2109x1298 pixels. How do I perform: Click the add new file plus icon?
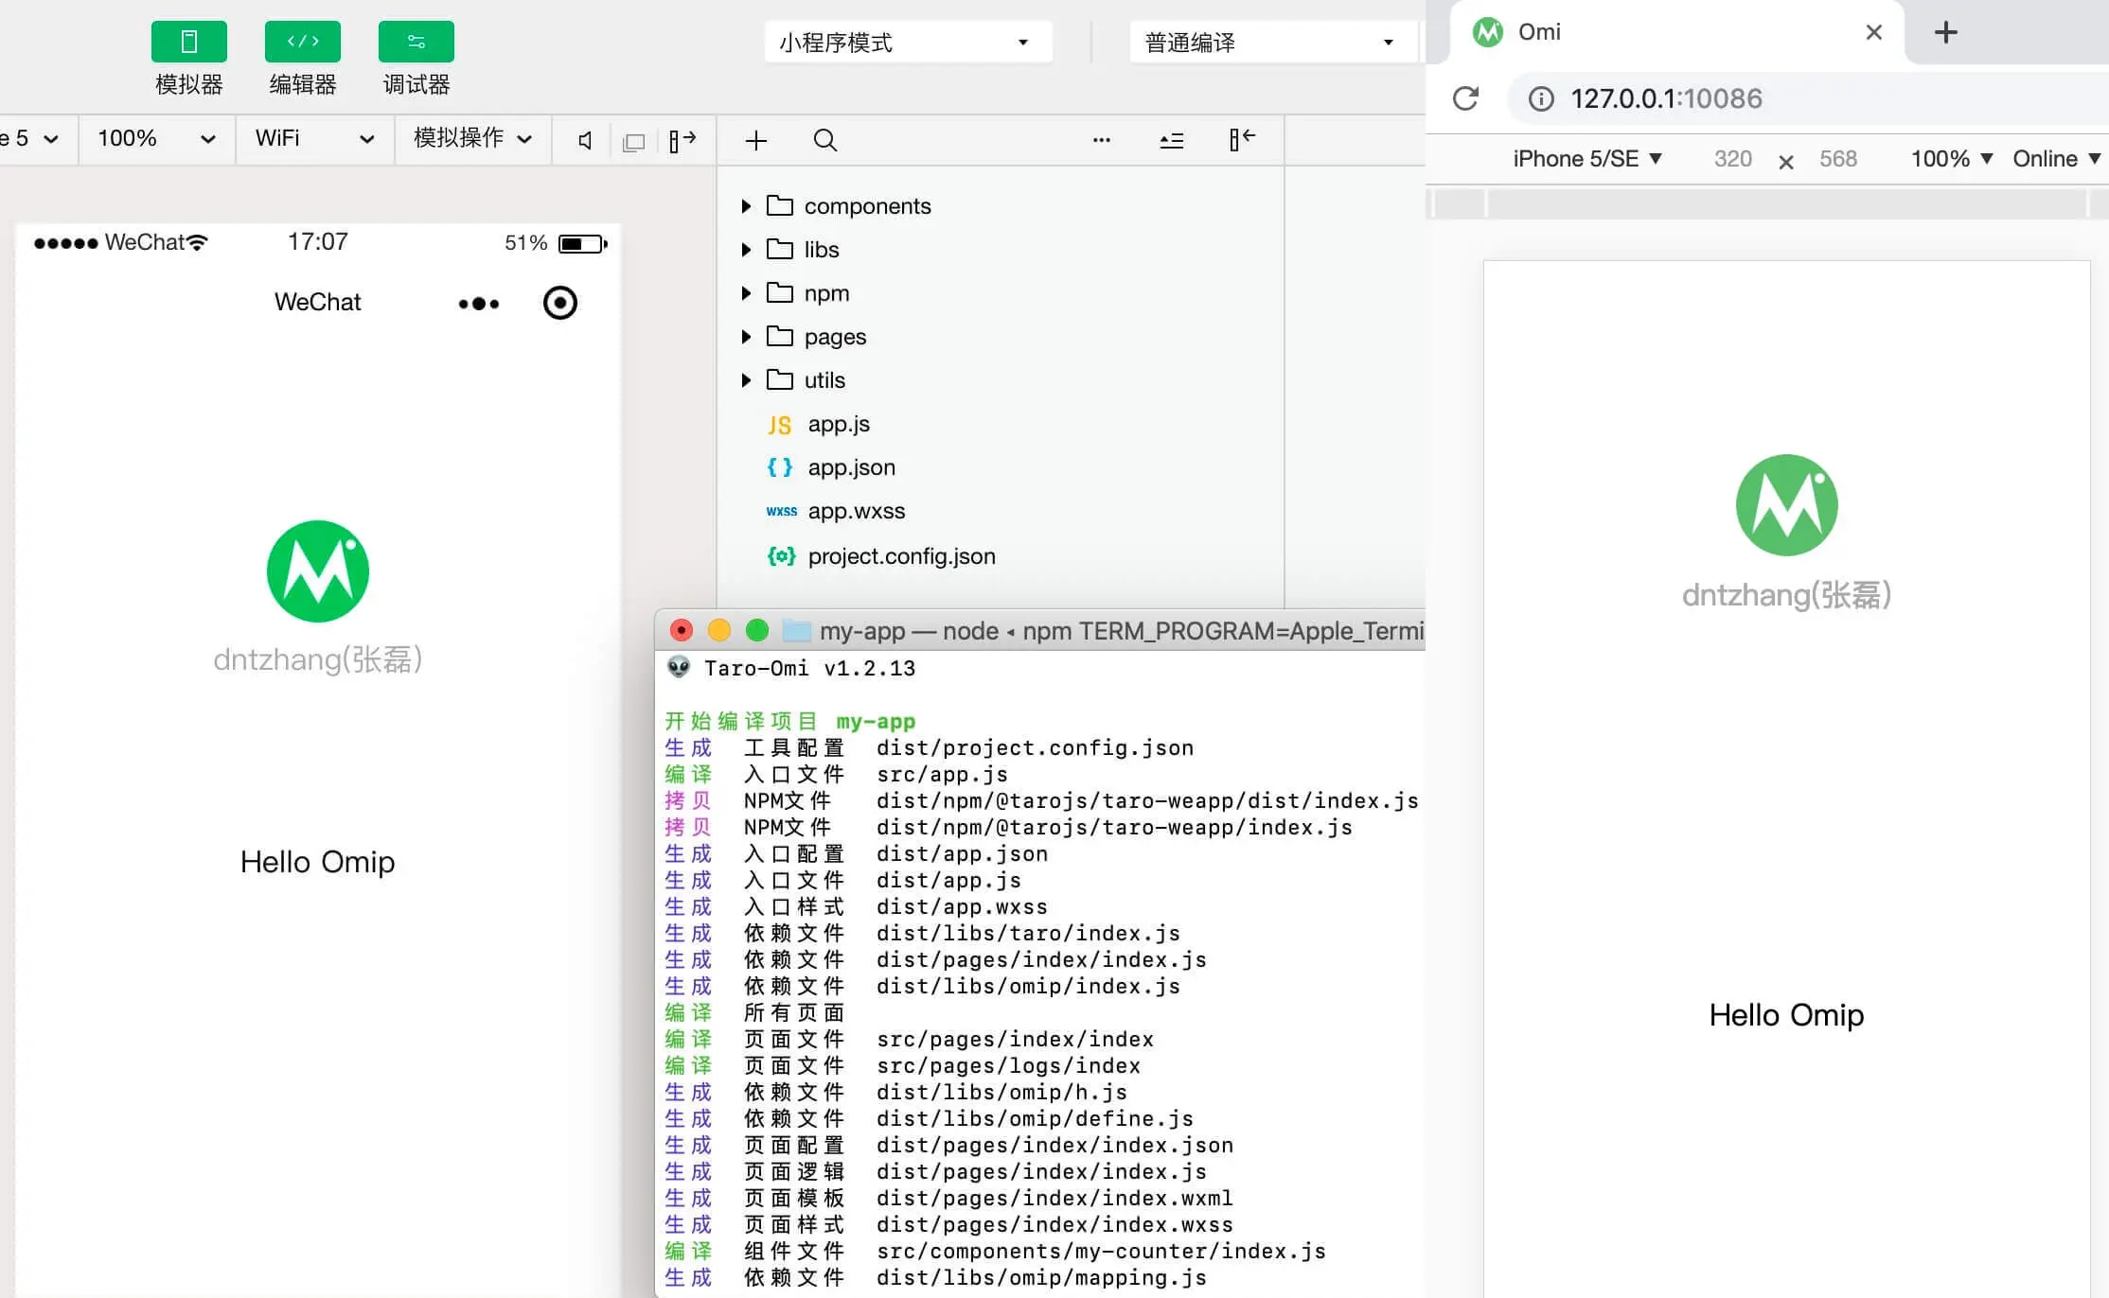[x=755, y=141]
